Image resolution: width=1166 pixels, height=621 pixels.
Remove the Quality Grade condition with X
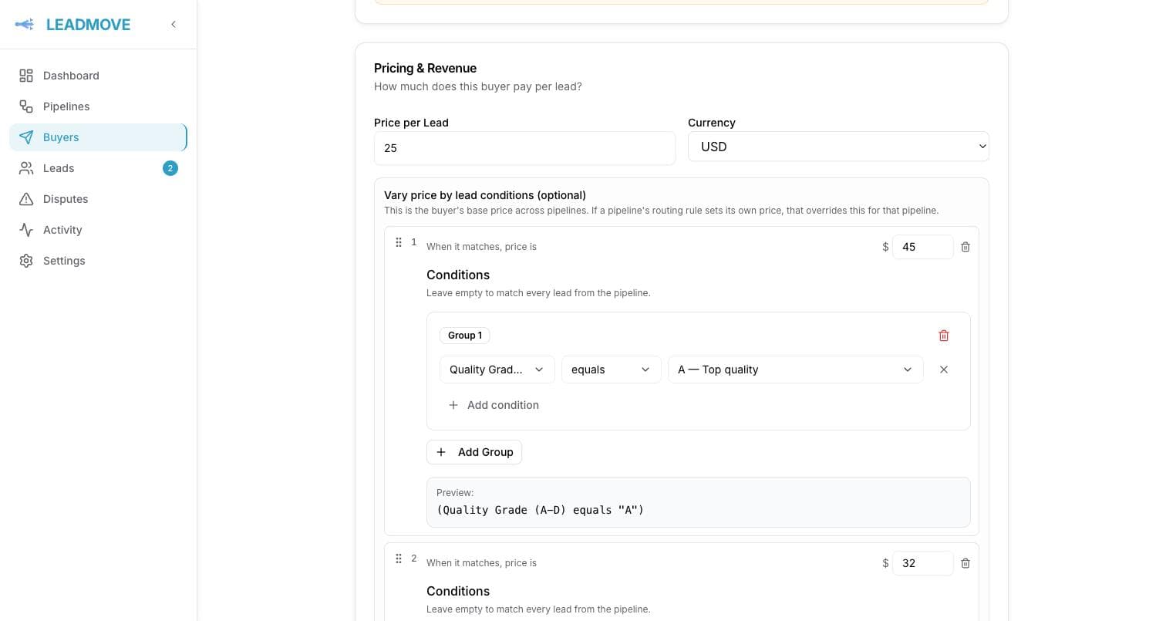pos(944,370)
